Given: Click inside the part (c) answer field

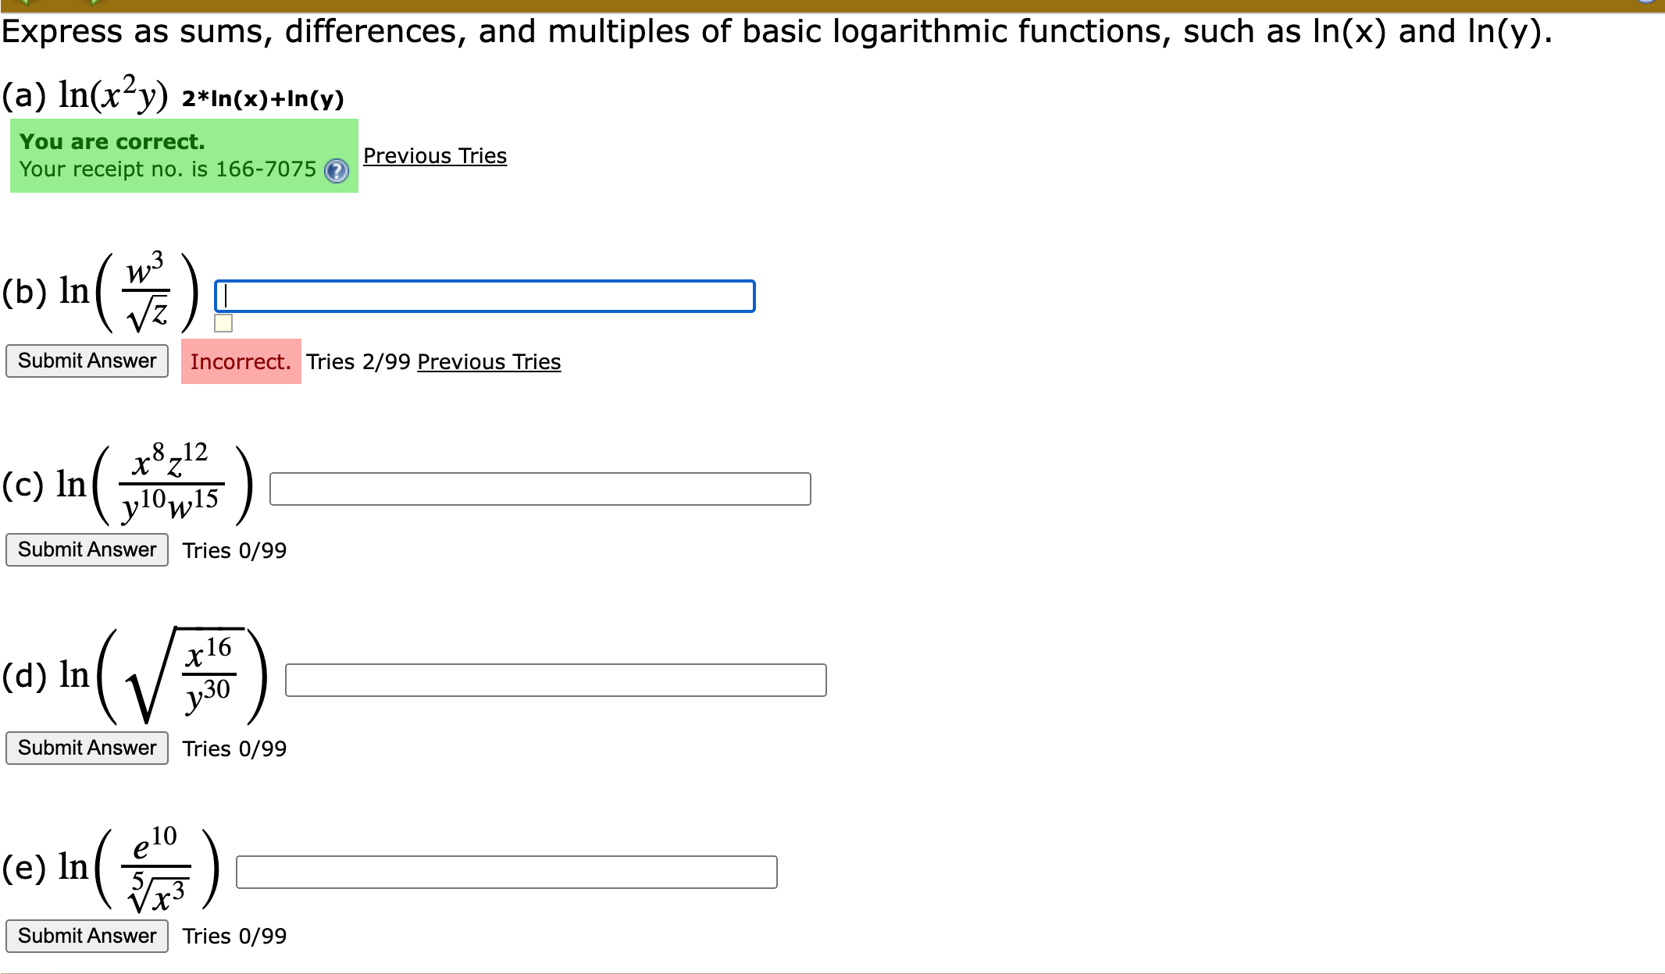Looking at the screenshot, I should click(539, 489).
